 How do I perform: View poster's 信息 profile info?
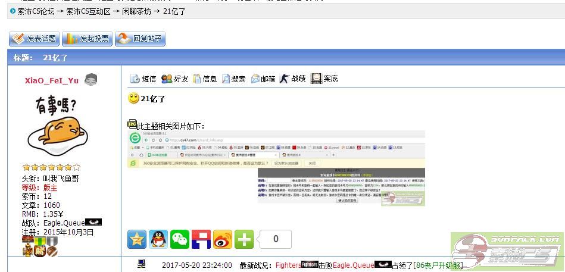pos(205,79)
